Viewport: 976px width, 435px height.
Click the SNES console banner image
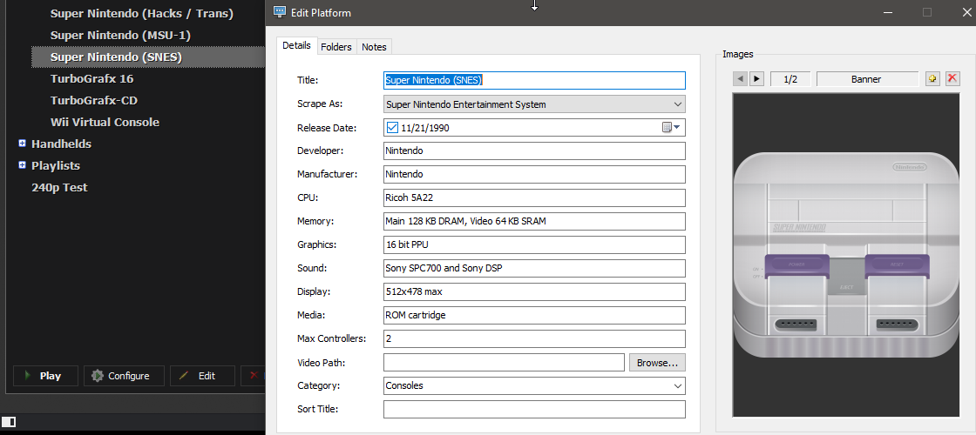click(x=846, y=255)
